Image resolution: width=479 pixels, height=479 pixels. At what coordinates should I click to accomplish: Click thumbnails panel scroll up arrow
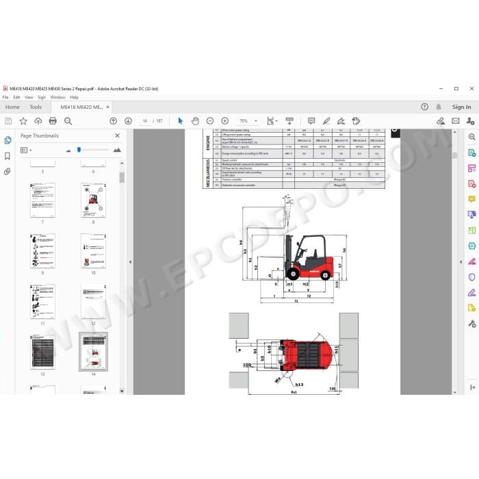122,163
